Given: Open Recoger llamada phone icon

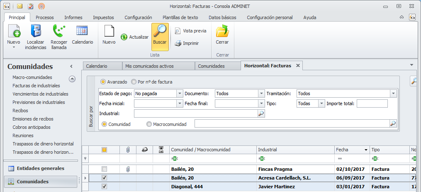Looking at the screenshot, I should point(59,32).
